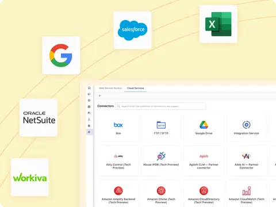Click the Workiva logo tile
Viewport: 276px width, 207px height.
click(x=30, y=177)
